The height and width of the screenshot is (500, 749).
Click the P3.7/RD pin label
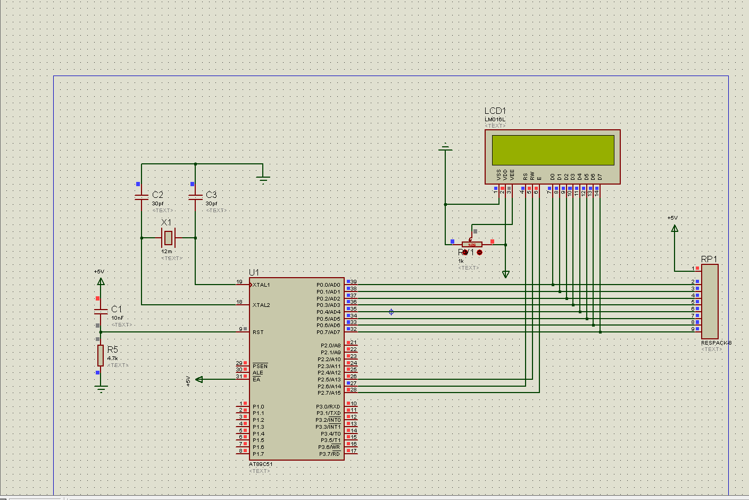[330, 454]
